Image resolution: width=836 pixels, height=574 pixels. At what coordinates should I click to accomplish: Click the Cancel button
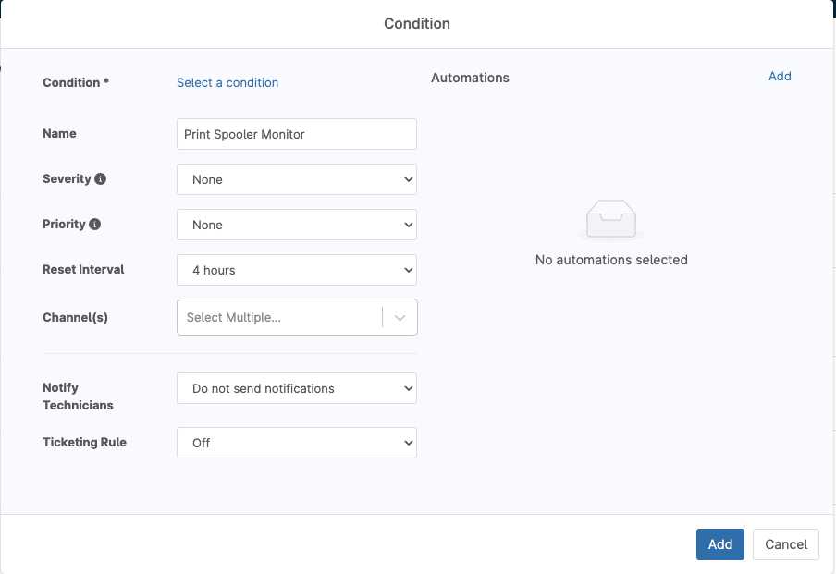pos(785,544)
